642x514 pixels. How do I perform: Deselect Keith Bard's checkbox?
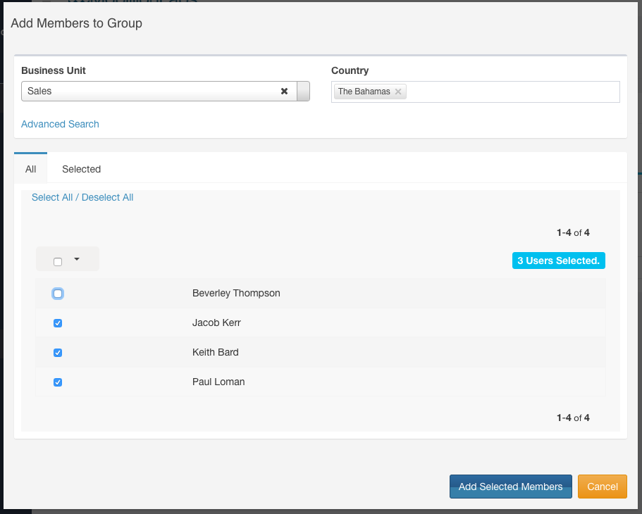[x=58, y=353]
